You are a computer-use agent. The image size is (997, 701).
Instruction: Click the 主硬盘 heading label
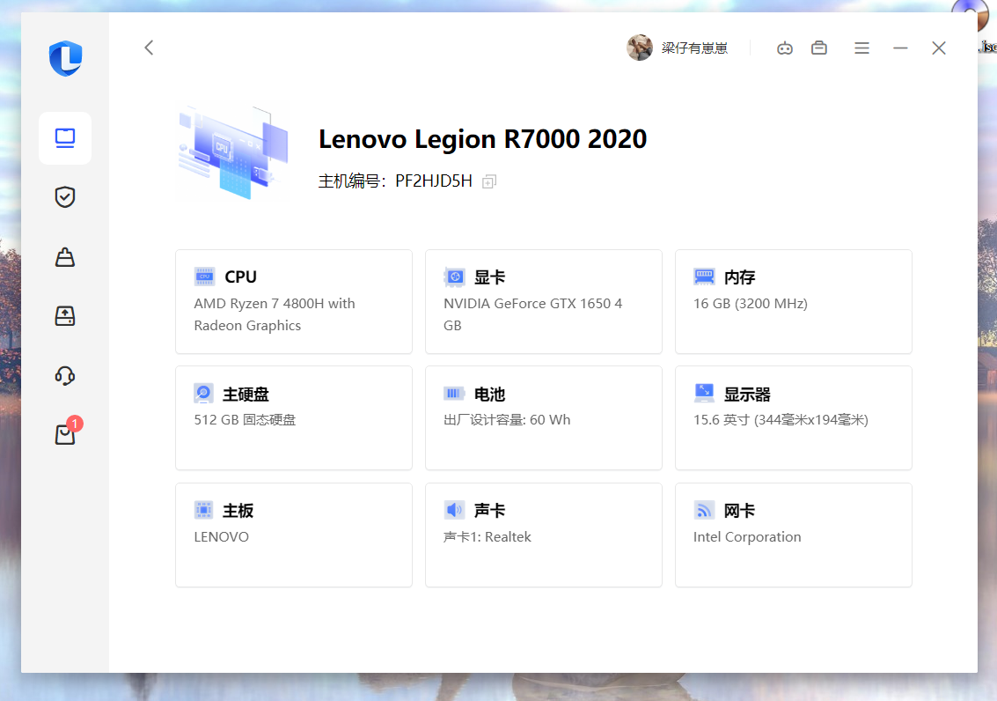click(246, 395)
